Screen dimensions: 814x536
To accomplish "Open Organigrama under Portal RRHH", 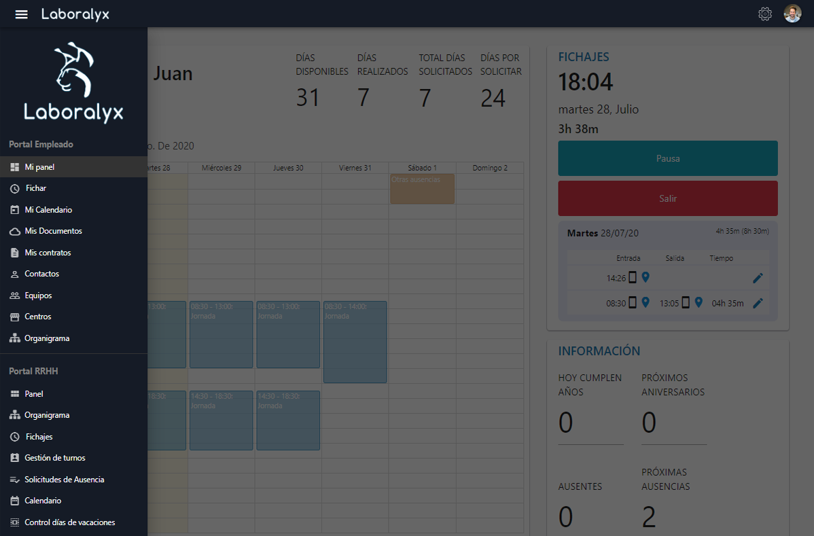I will [x=73, y=415].
